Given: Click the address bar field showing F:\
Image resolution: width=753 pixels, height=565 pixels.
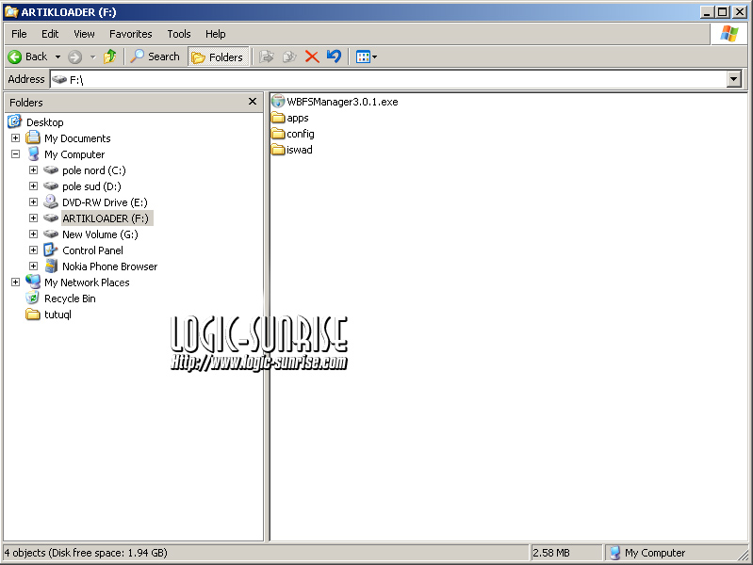Looking at the screenshot, I should [389, 79].
